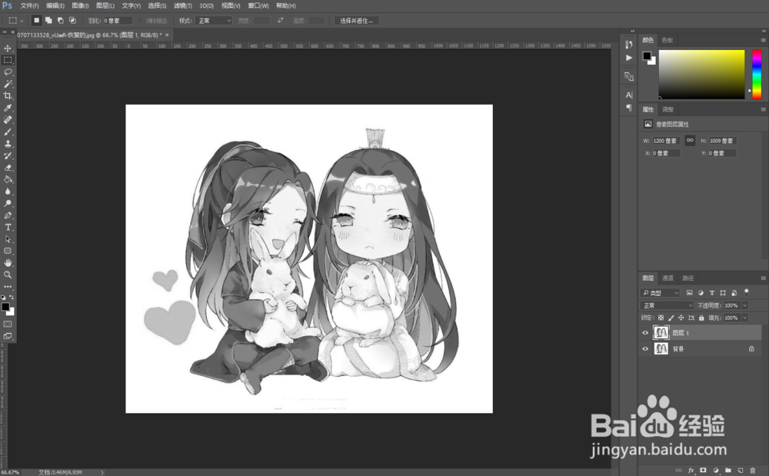Toggle lock position of layer
Image resolution: width=769 pixels, height=476 pixels.
(681, 318)
